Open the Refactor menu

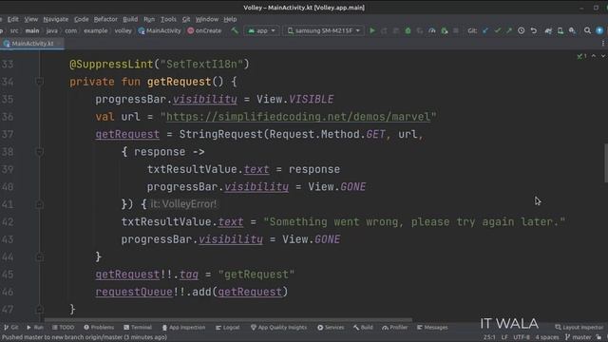tap(105, 19)
